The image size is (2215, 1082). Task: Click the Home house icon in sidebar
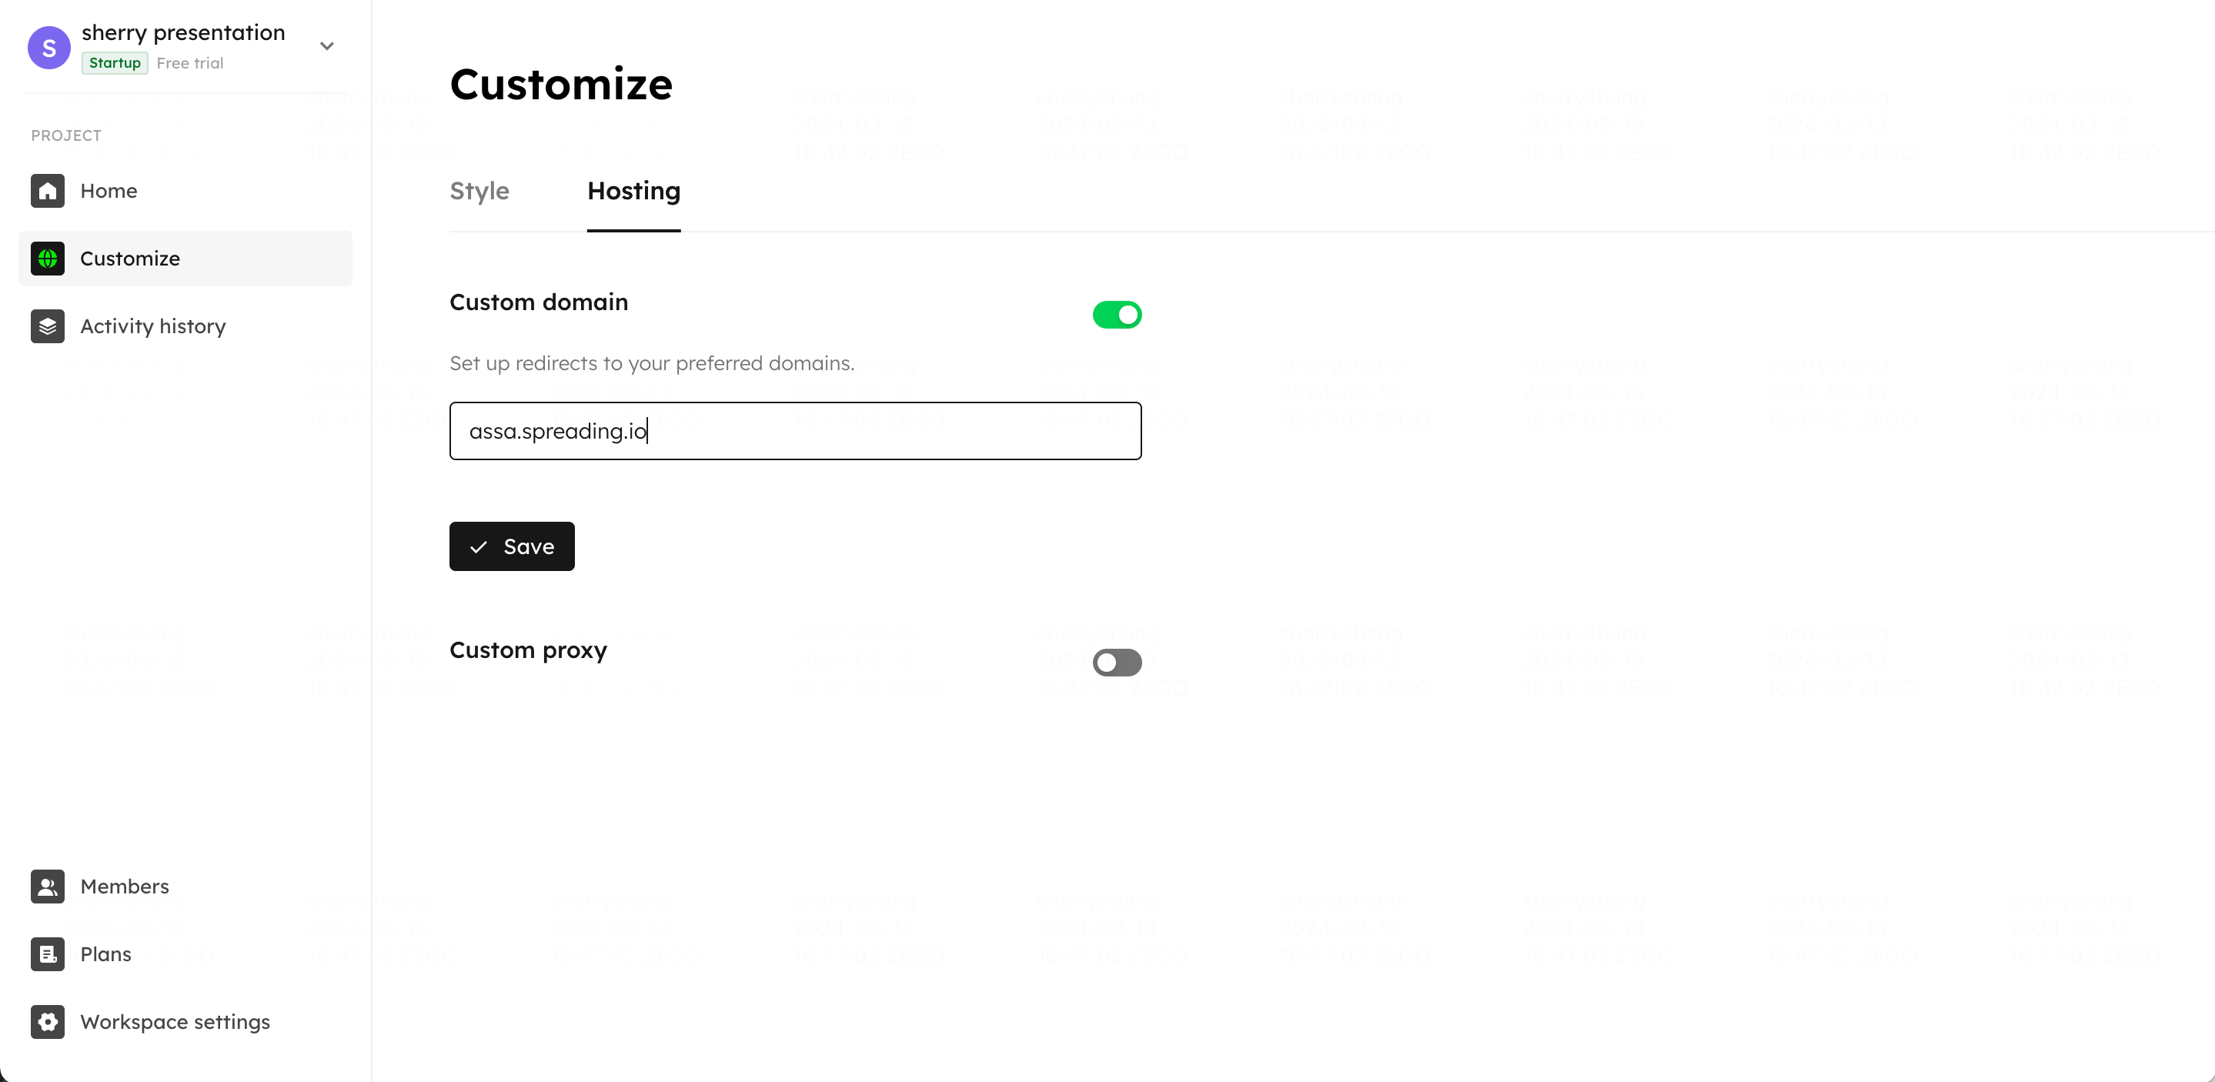[x=47, y=191]
